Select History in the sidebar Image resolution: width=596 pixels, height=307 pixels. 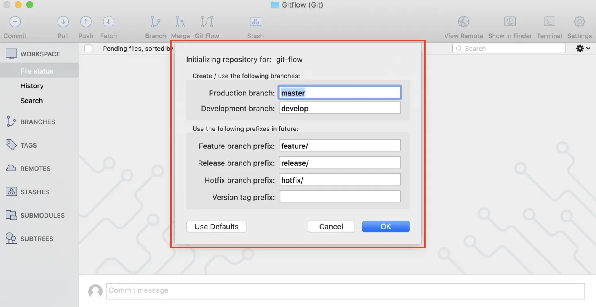click(x=32, y=86)
